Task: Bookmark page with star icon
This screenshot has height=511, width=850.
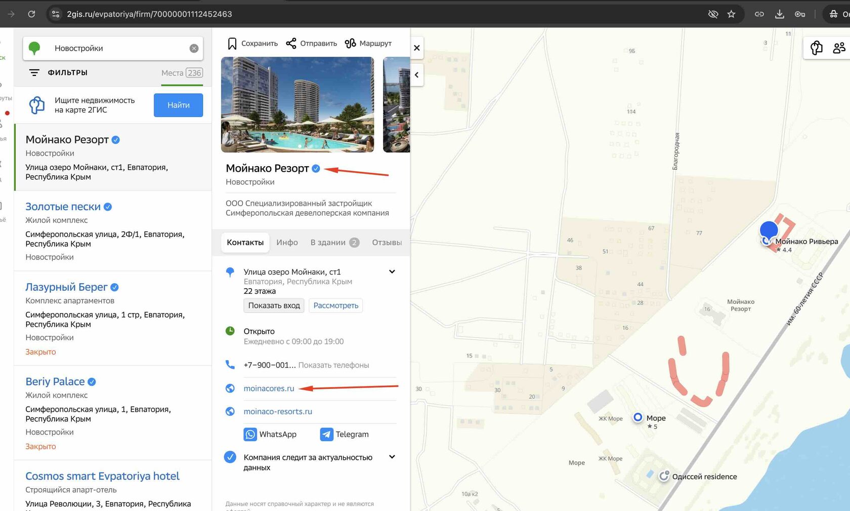Action: point(731,14)
